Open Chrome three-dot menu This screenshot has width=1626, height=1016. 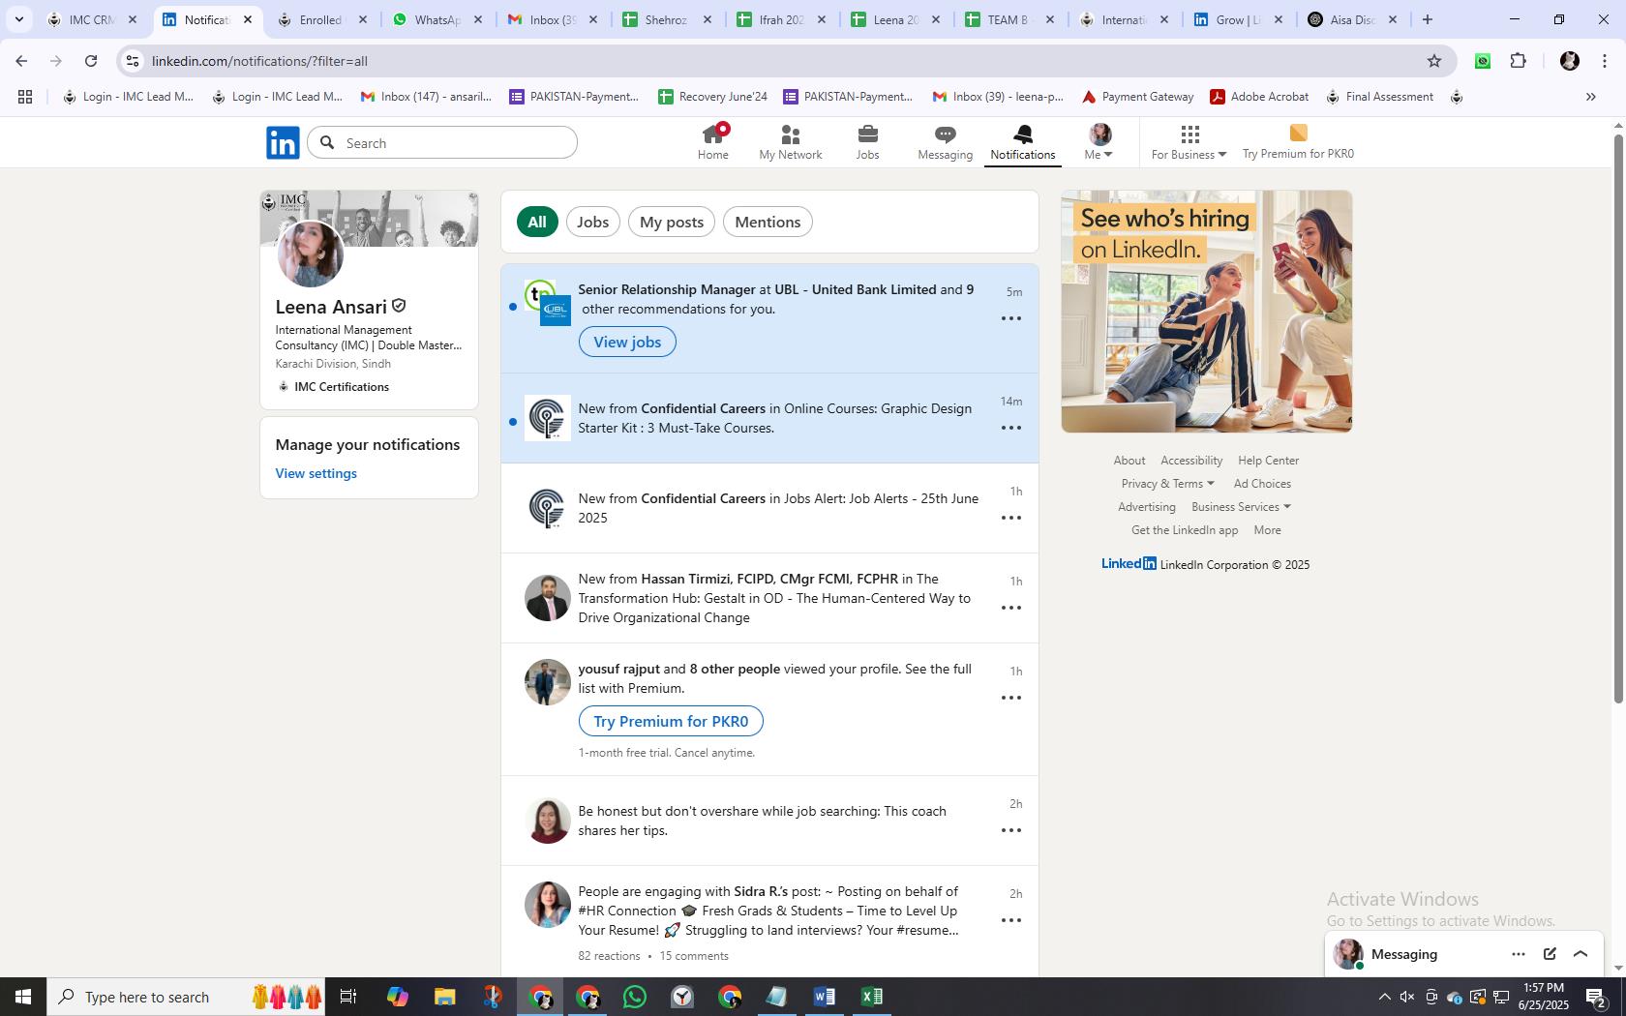pyautogui.click(x=1605, y=61)
